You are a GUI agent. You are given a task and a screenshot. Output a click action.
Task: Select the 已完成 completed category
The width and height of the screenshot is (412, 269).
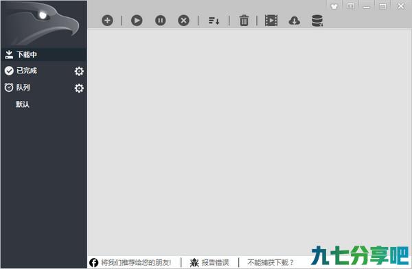pyautogui.click(x=27, y=71)
